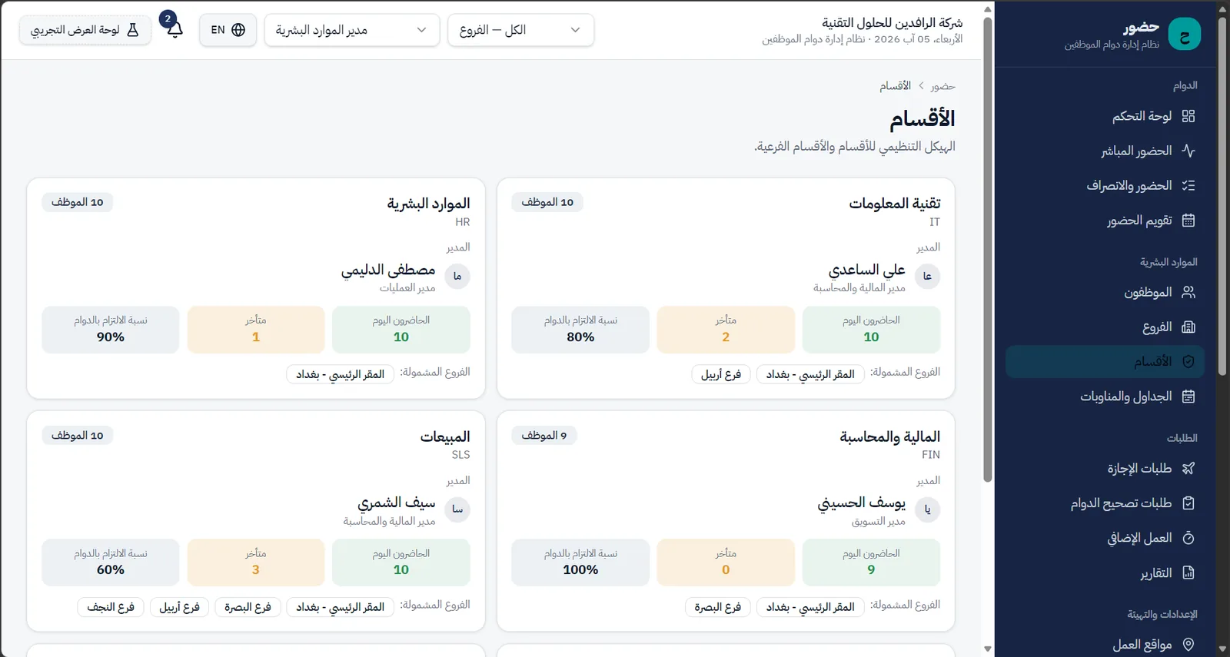Click the متأخر tile showing 3 in المبيعات
Viewport: 1230px width, 657px height.
256,562
